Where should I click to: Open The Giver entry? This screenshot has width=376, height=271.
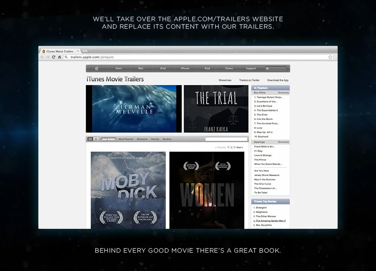pyautogui.click(x=261, y=115)
